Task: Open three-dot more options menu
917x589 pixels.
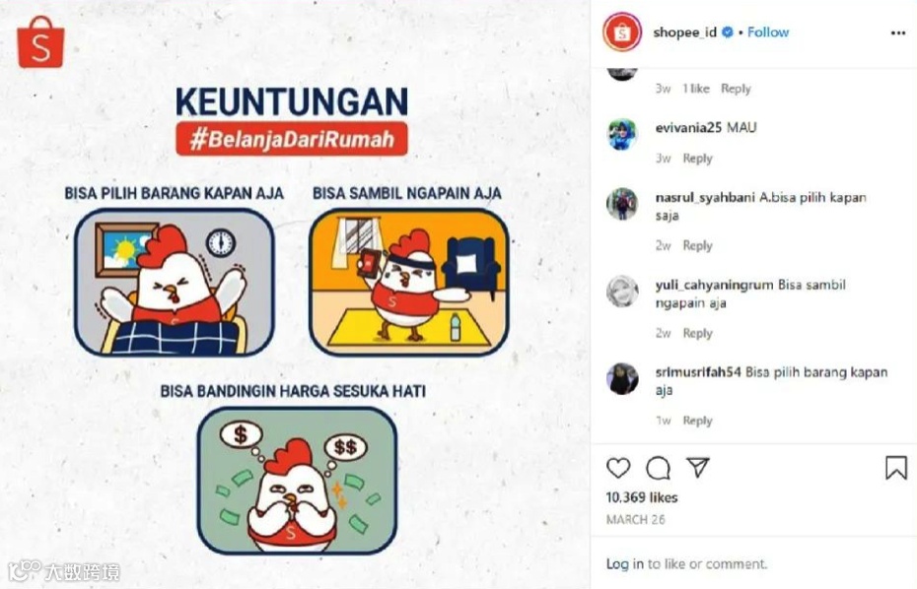Action: pos(897,33)
